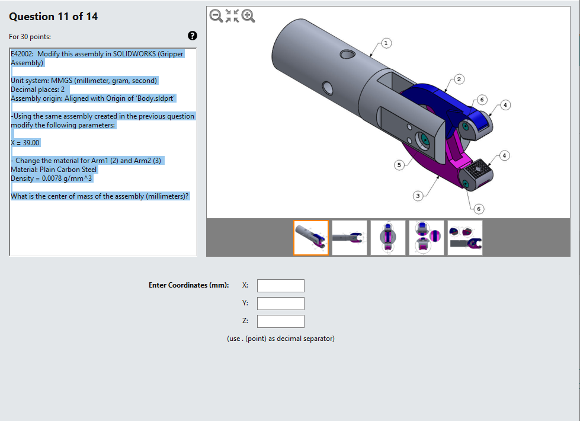Viewport: 580px width, 421px height.
Task: Click the 'For 30 points:' label
Action: click(x=30, y=37)
